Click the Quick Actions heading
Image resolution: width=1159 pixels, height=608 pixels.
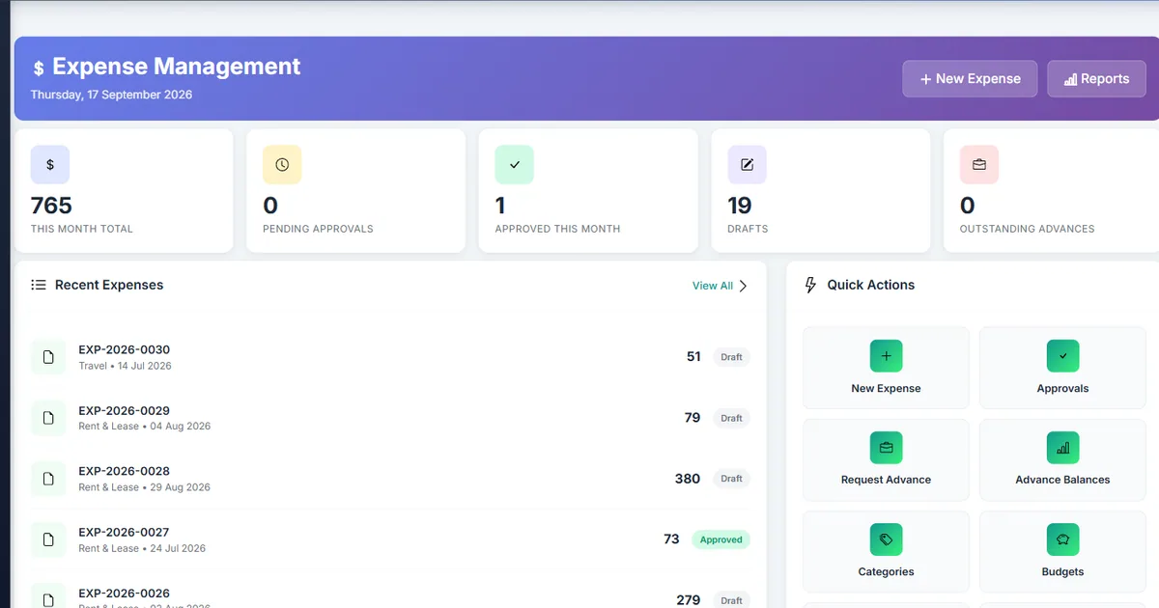pyautogui.click(x=870, y=285)
